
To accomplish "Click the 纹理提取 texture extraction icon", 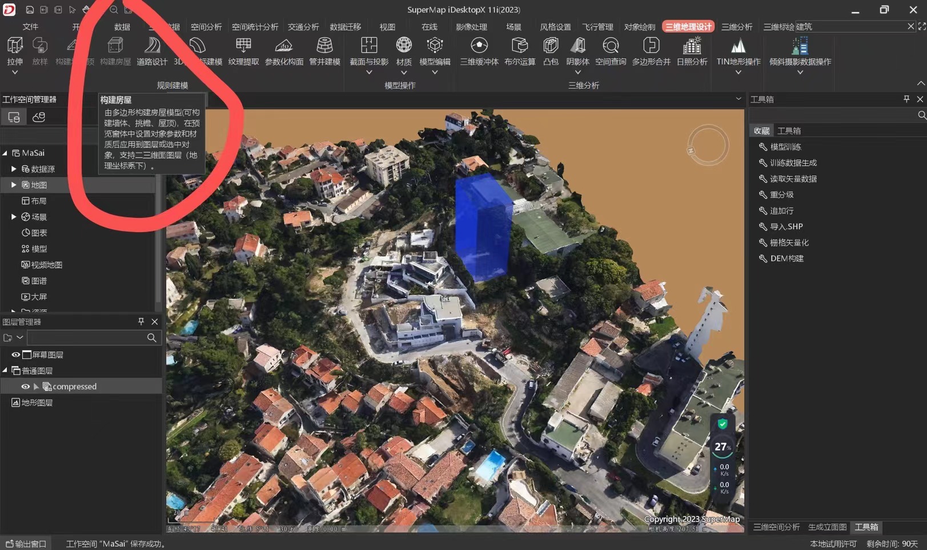I will [243, 45].
